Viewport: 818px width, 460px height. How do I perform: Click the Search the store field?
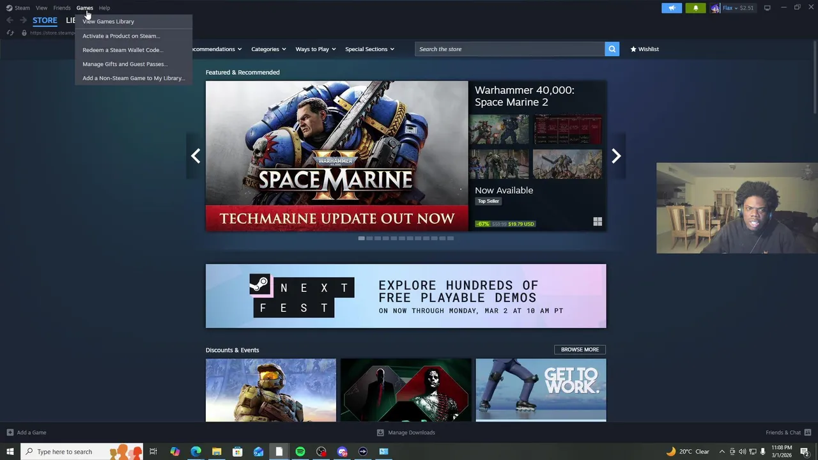point(509,49)
